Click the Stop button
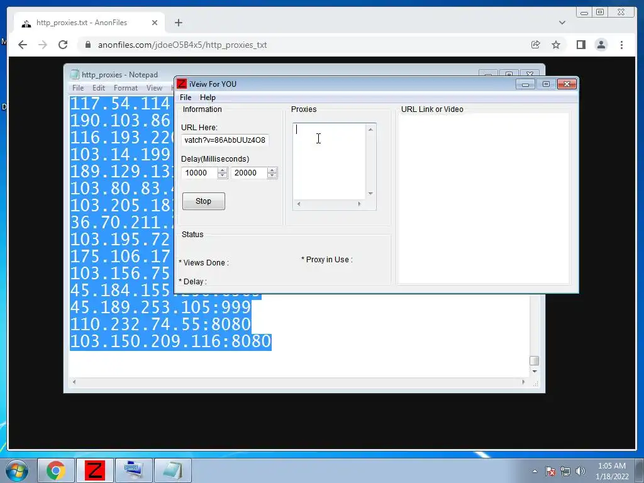Viewport: 644px width, 483px height. click(203, 201)
